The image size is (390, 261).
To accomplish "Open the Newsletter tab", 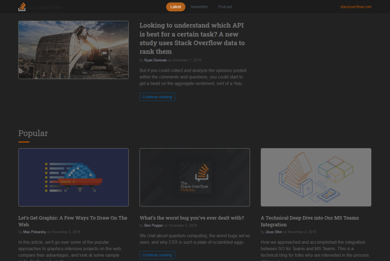I will tap(199, 7).
